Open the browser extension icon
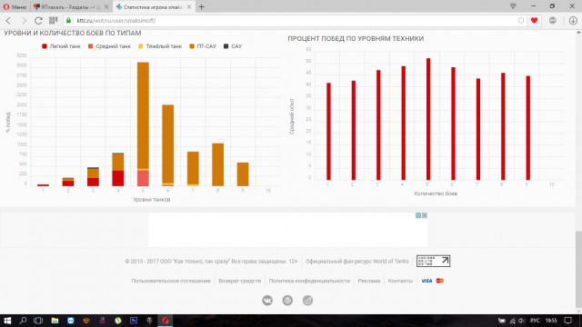Image resolution: width=582 pixels, height=327 pixels. click(553, 20)
